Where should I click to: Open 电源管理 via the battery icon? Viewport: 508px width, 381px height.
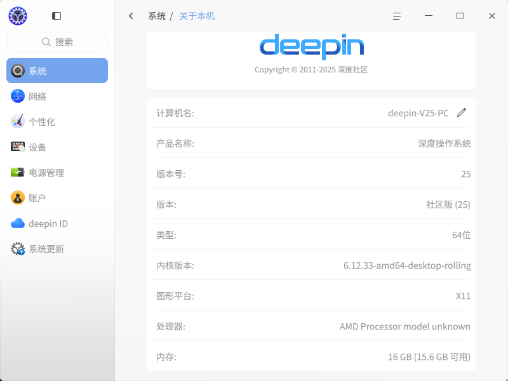(x=18, y=172)
